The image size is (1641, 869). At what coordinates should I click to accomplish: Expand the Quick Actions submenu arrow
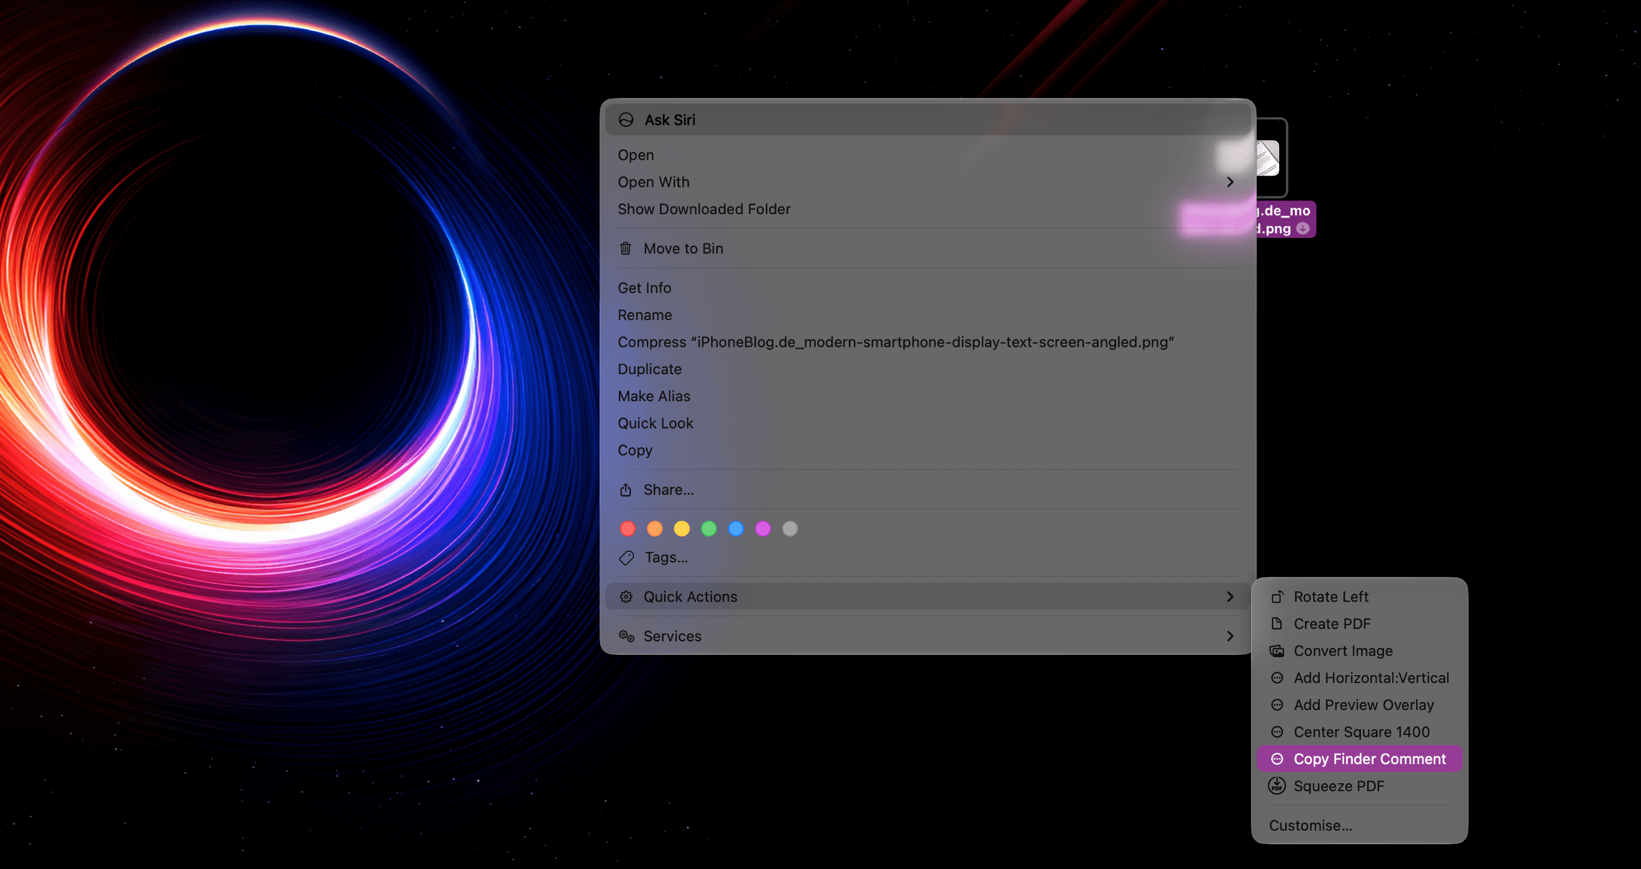pyautogui.click(x=1230, y=596)
